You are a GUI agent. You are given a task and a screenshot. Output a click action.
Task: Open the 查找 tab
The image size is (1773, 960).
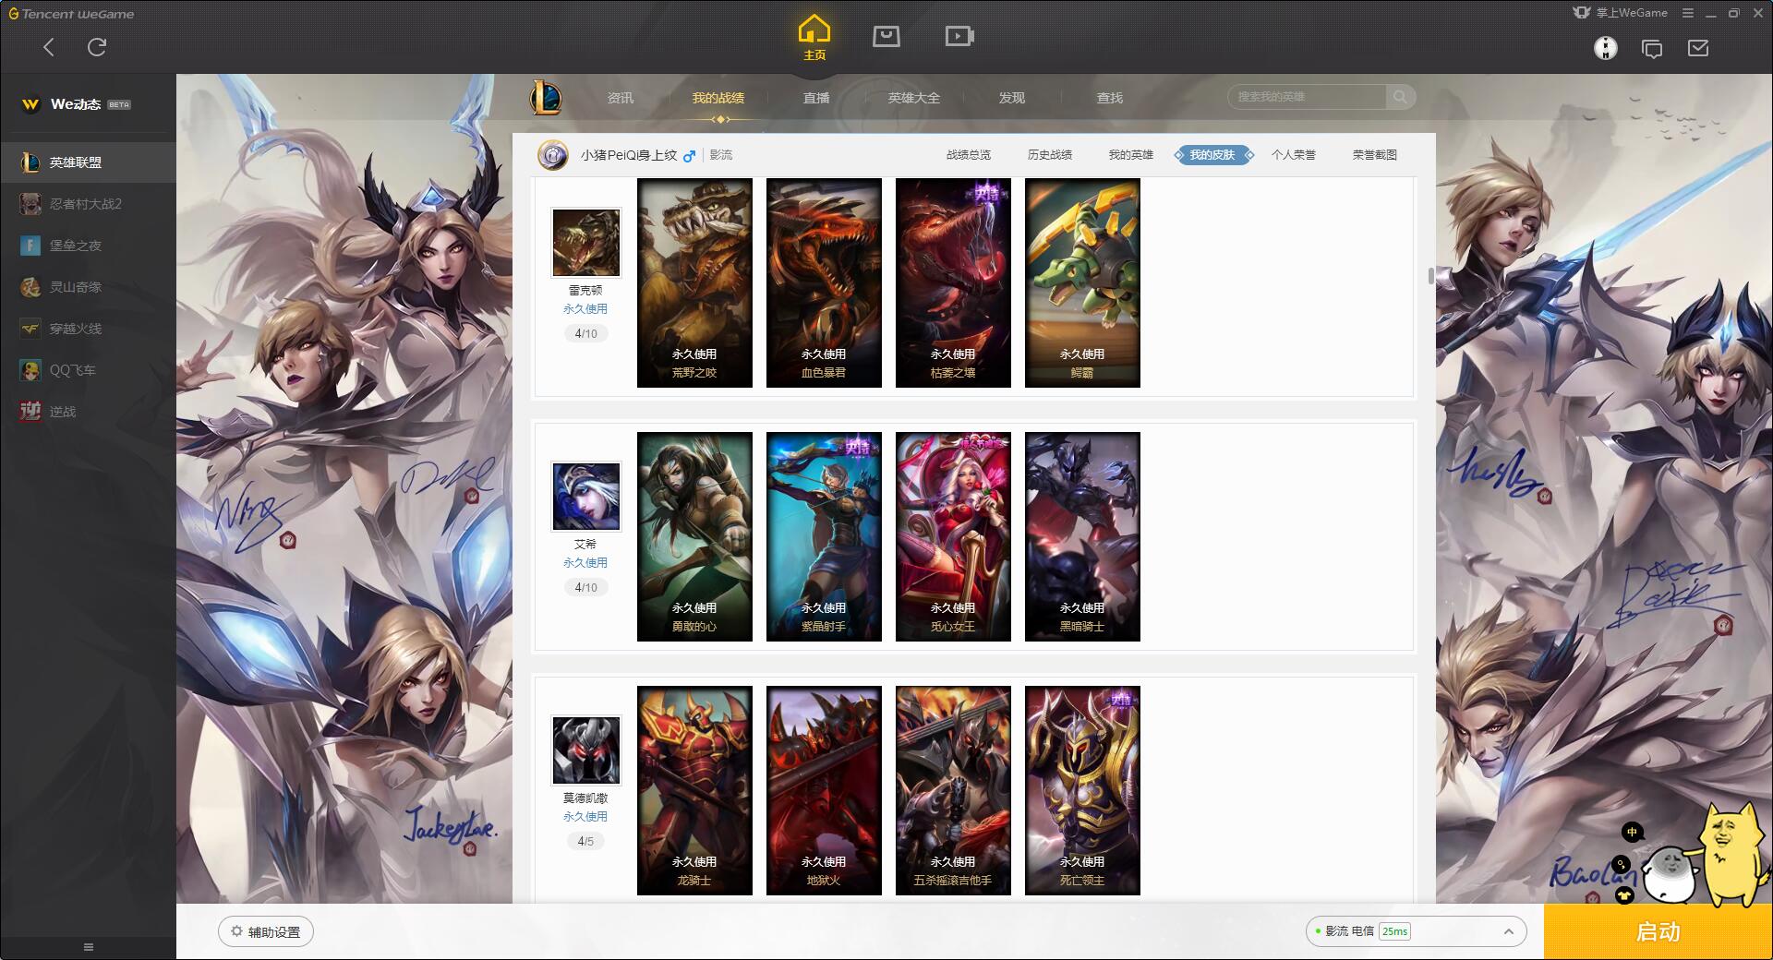(x=1110, y=98)
